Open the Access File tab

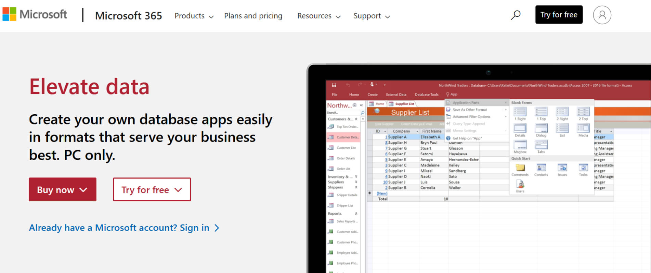pos(335,95)
